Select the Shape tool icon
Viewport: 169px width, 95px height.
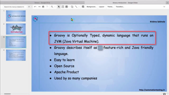coord(72,7)
